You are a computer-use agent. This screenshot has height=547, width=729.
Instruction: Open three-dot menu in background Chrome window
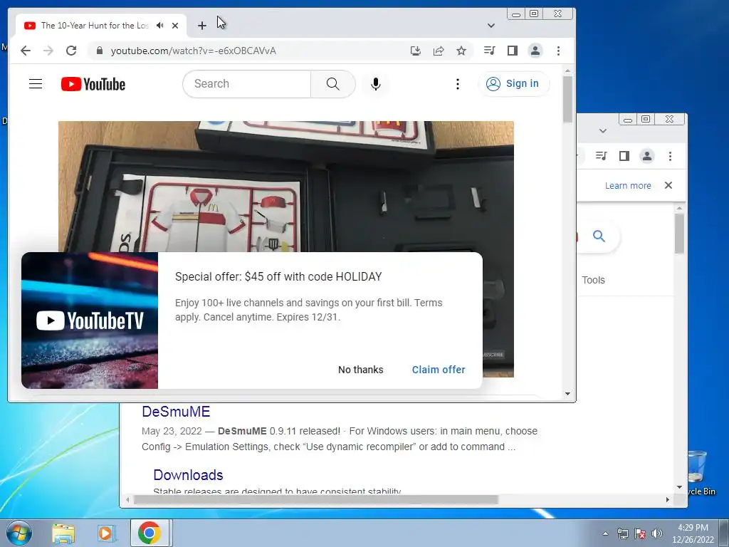[x=670, y=156]
